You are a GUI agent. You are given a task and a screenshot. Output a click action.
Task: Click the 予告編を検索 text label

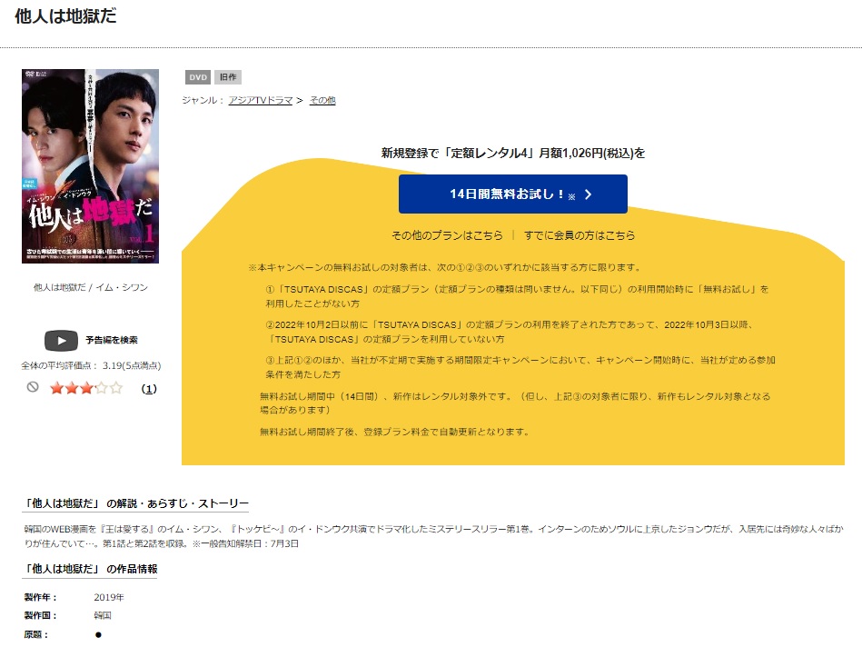pyautogui.click(x=112, y=341)
